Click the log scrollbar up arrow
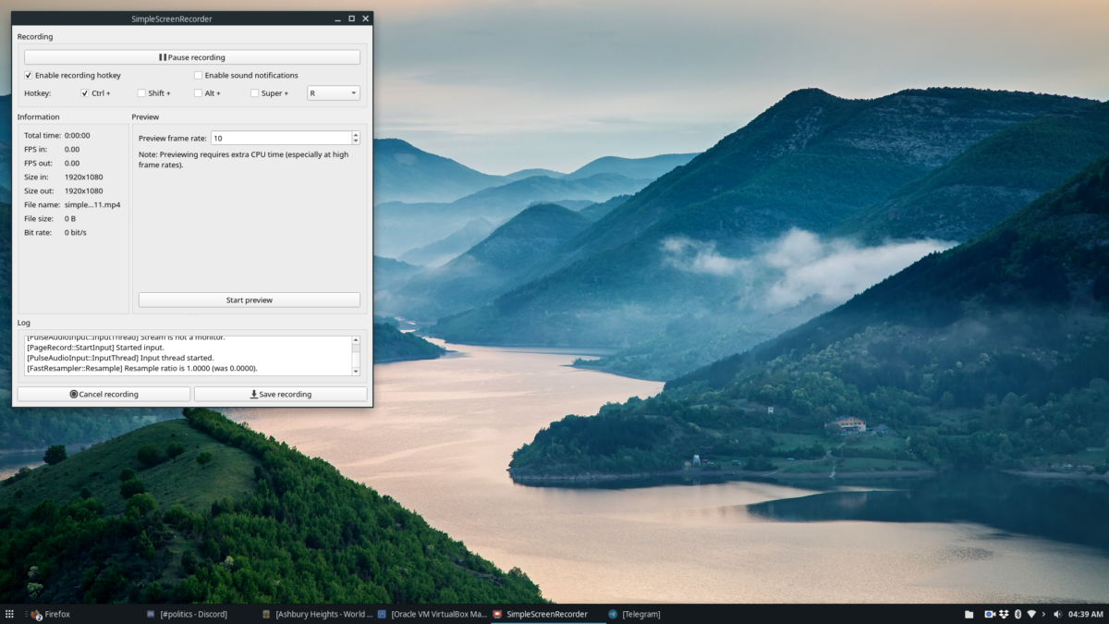 point(357,340)
